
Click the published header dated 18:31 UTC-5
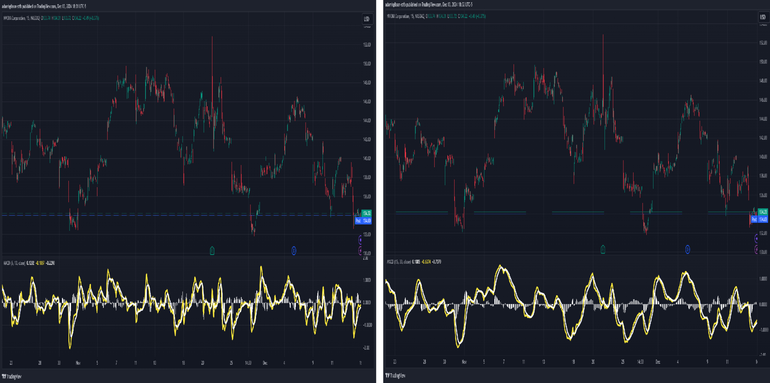coord(44,6)
